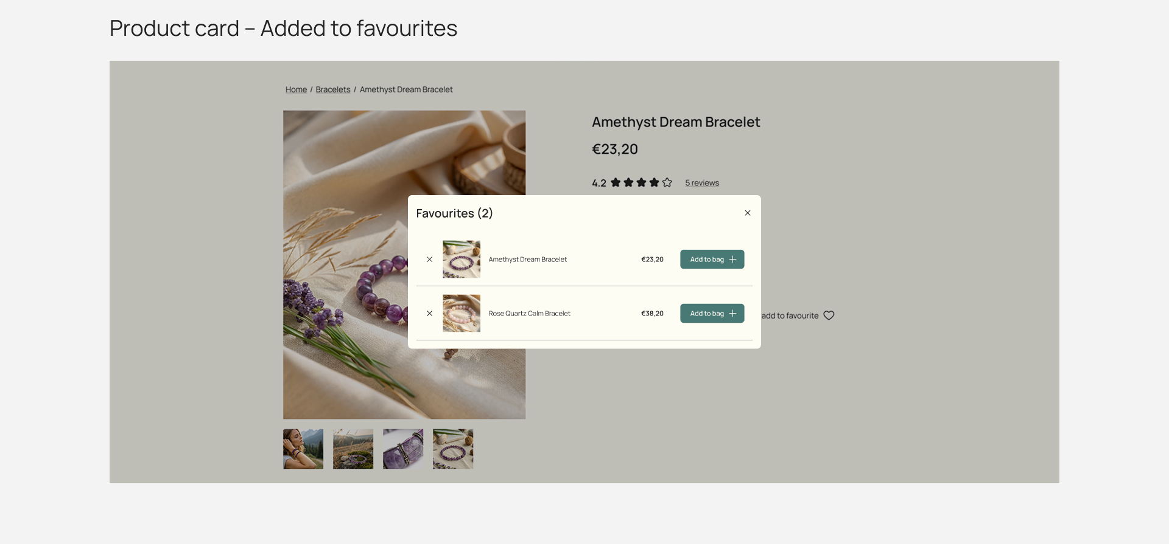Select the bracelet on grass thumbnail
Viewport: 1169px width, 544px height.
pos(353,449)
